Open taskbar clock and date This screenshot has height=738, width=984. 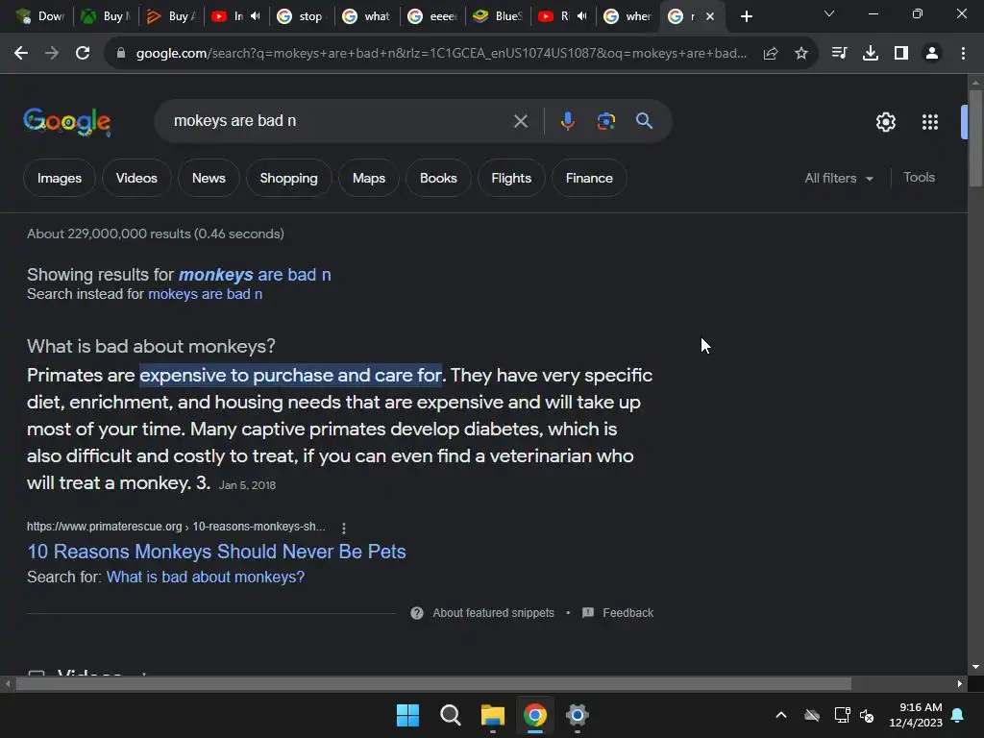(x=916, y=715)
